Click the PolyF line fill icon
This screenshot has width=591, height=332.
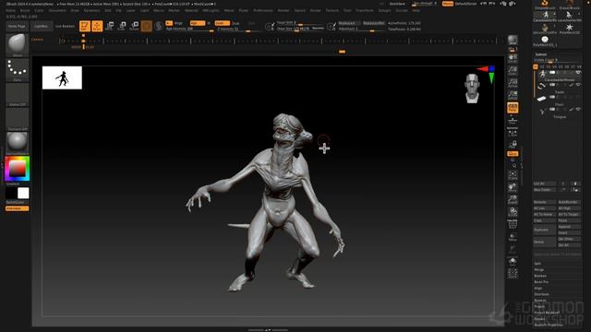[x=513, y=224]
